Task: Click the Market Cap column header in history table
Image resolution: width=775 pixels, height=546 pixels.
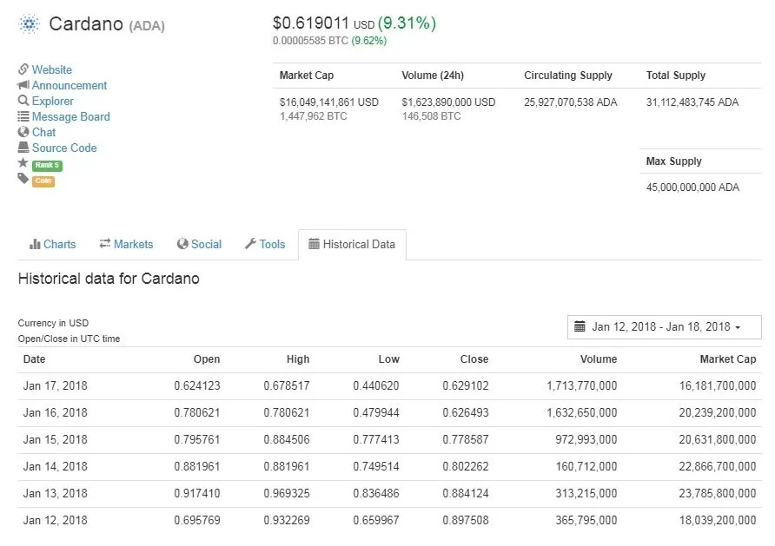Action: coord(728,359)
